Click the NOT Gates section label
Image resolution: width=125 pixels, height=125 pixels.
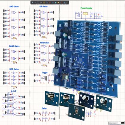pos(14,69)
